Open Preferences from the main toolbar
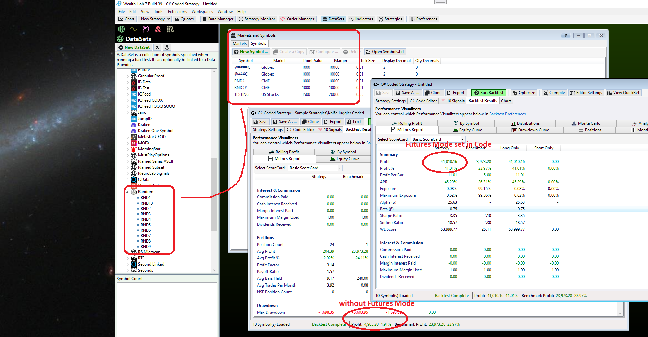 424,19
